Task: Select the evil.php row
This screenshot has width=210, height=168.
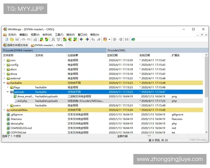Action: tap(103, 101)
